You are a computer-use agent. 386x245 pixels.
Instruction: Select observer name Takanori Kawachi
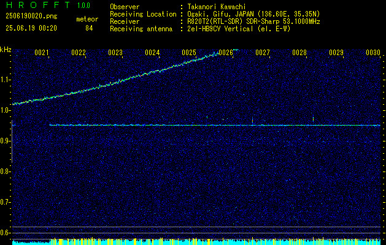pos(217,7)
